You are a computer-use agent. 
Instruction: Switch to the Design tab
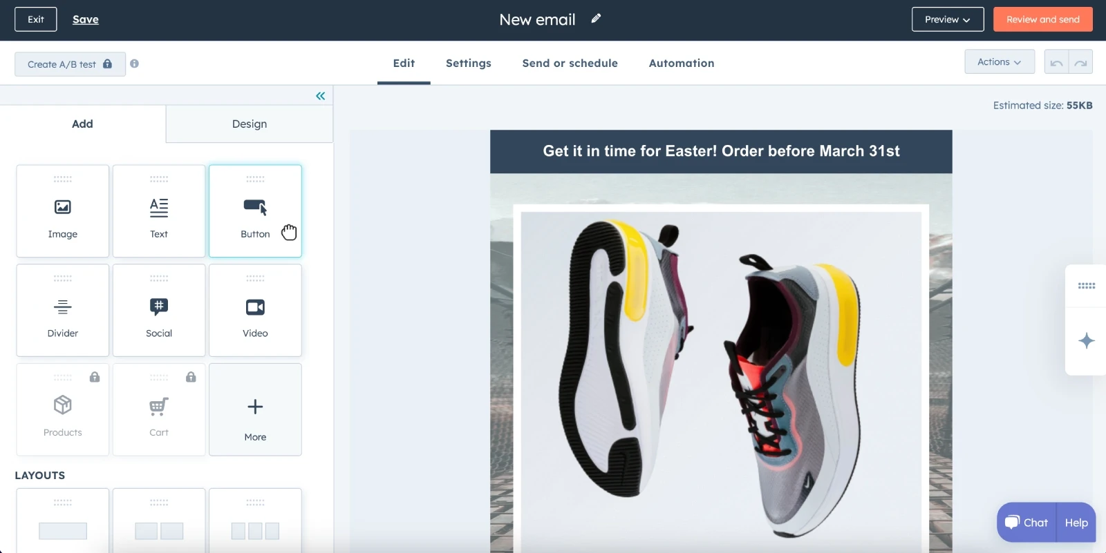(x=249, y=124)
